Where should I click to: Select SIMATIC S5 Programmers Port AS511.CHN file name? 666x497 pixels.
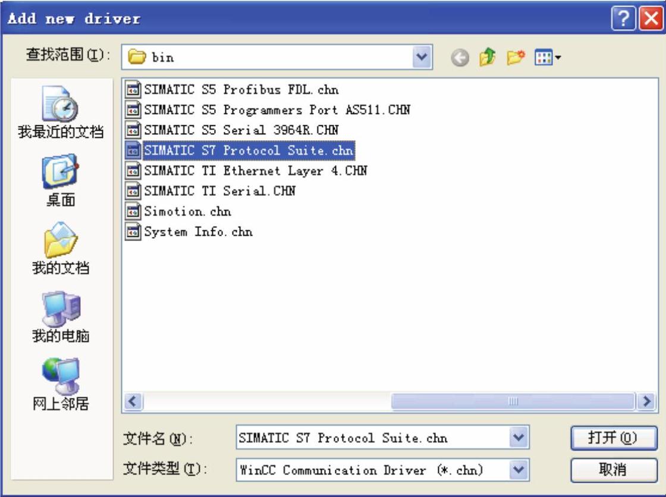(277, 110)
